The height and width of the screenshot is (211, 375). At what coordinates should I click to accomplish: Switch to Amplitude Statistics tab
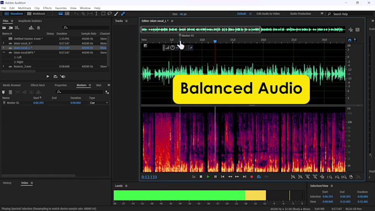point(30,21)
